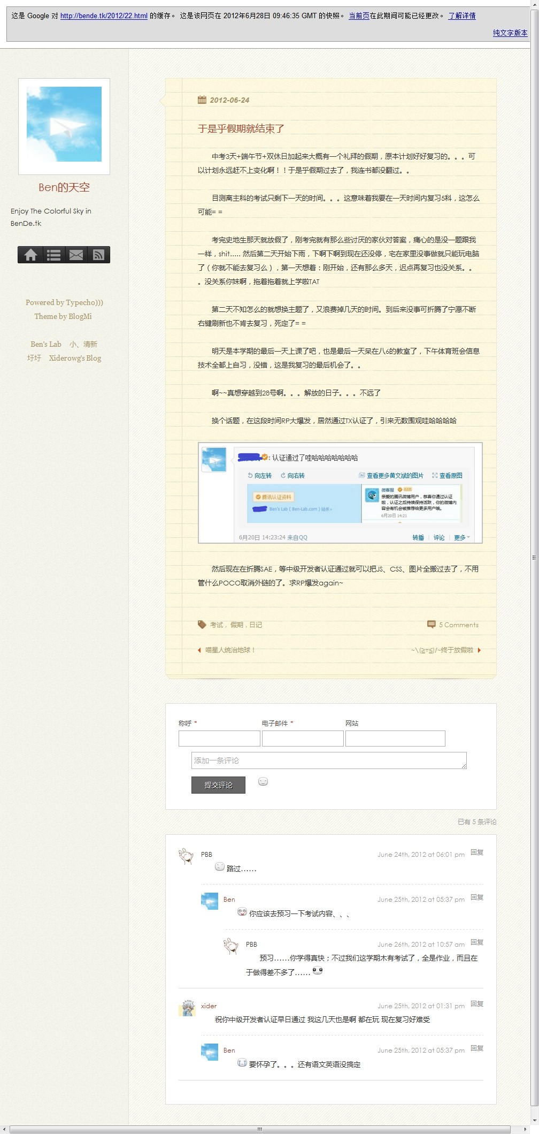Click timestamp June 25th, 2012 at 01:31 pm
Screen dimensions: 539x1134
pyautogui.click(x=421, y=1006)
